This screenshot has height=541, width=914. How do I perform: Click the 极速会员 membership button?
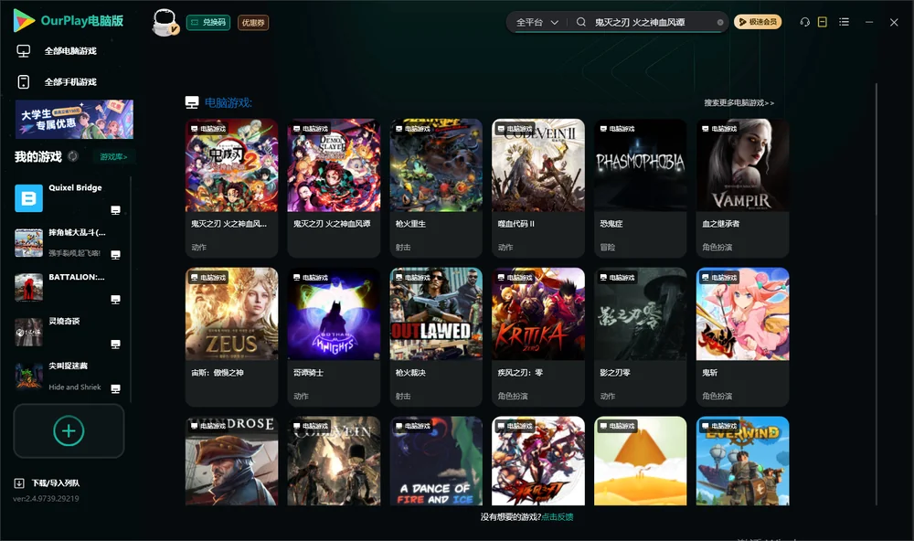click(758, 22)
